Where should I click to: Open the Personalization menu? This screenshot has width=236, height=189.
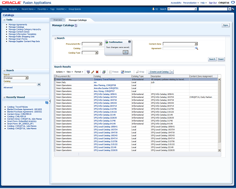click(191, 3)
